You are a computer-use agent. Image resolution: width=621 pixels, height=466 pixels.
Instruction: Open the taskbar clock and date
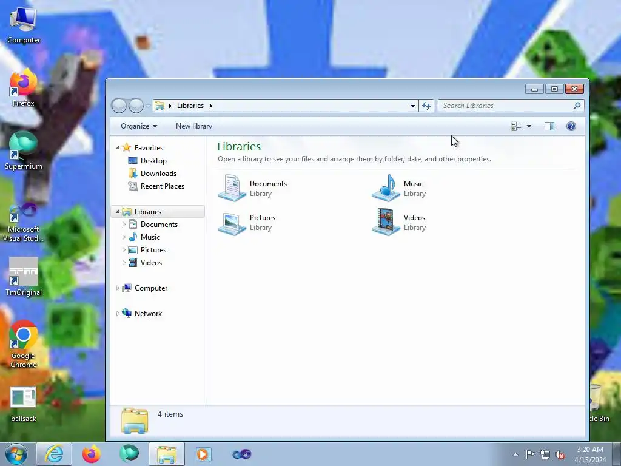pyautogui.click(x=589, y=454)
